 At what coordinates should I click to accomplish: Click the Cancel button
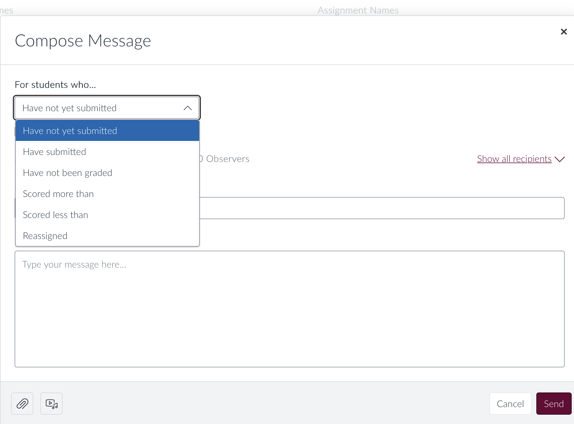click(510, 404)
